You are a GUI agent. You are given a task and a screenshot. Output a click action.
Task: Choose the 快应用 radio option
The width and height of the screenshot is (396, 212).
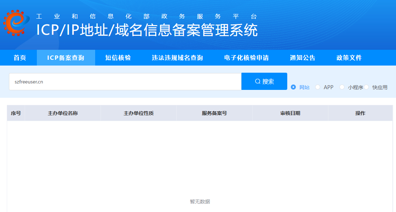[x=366, y=87]
